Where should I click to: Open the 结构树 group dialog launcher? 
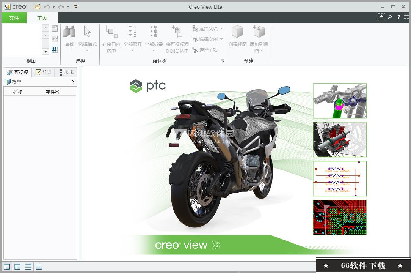pyautogui.click(x=222, y=61)
